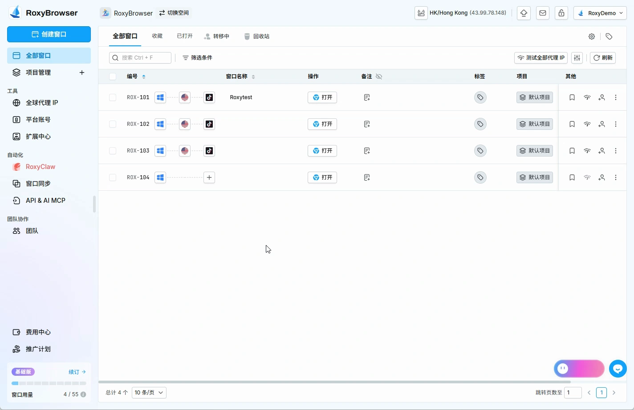634x410 pixels.
Task: Open the column display settings sliders icon
Action: (x=577, y=58)
